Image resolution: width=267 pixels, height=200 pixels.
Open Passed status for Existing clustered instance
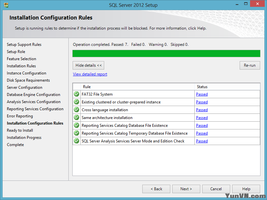click(202, 102)
